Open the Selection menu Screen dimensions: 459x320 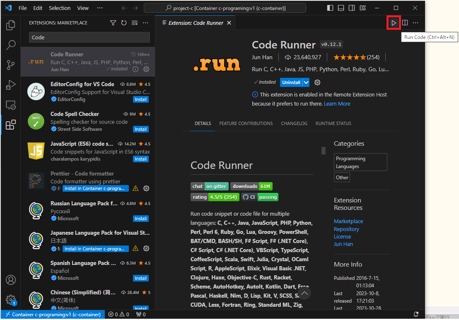click(x=60, y=8)
